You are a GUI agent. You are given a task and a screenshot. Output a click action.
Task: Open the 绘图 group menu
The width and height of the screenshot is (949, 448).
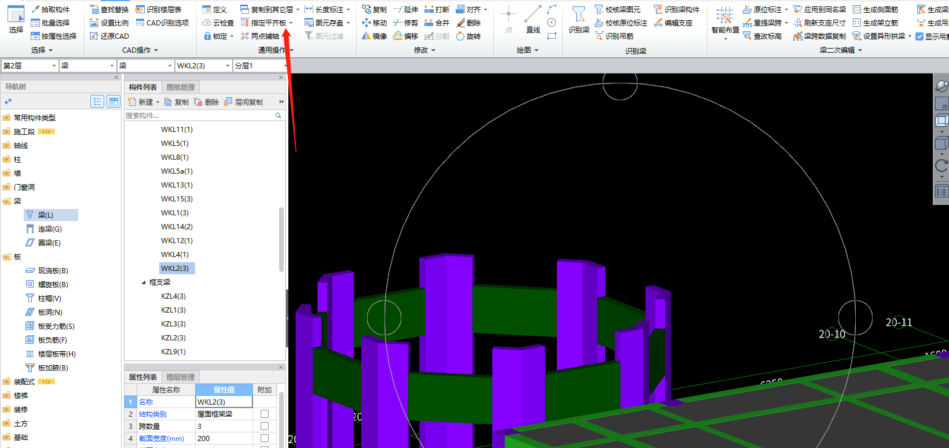pyautogui.click(x=527, y=50)
